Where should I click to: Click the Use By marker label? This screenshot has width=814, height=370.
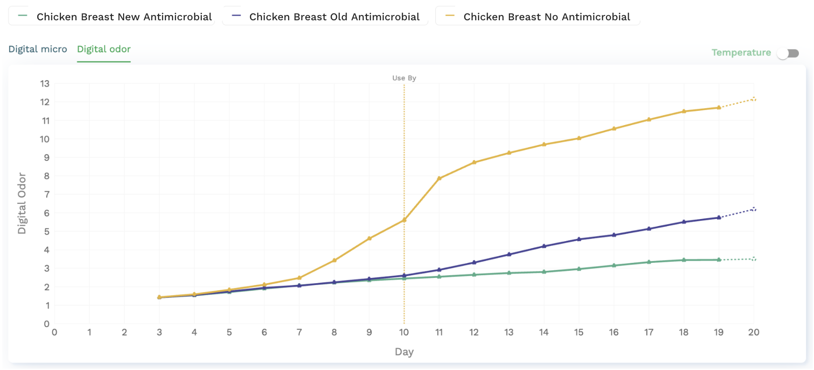tap(404, 78)
